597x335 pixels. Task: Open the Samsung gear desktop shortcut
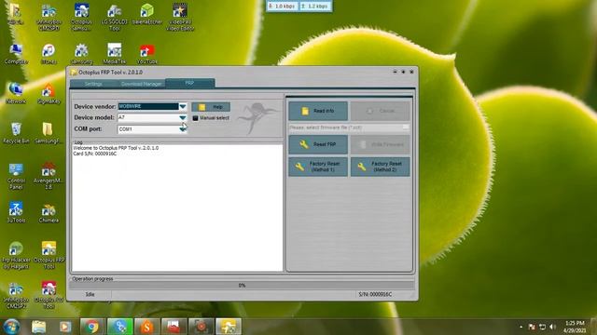click(x=81, y=54)
